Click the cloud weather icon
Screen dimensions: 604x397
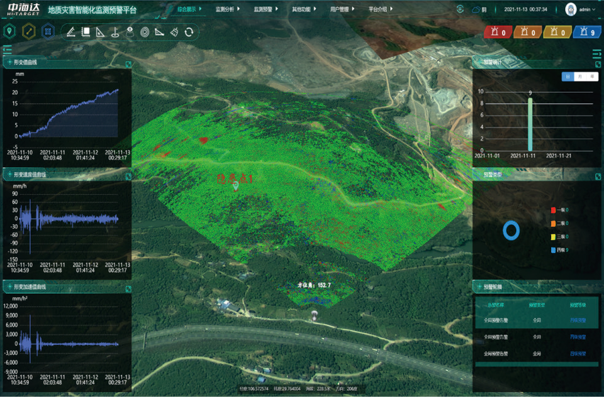tap(476, 9)
